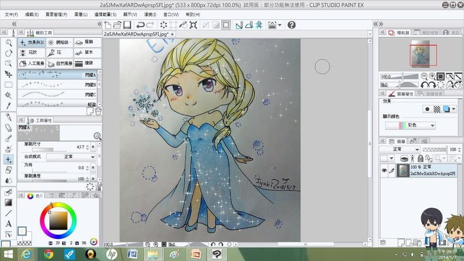The width and height of the screenshot is (464, 261).
Task: Toggle the show selection border toolbar icon
Action: pos(226,25)
